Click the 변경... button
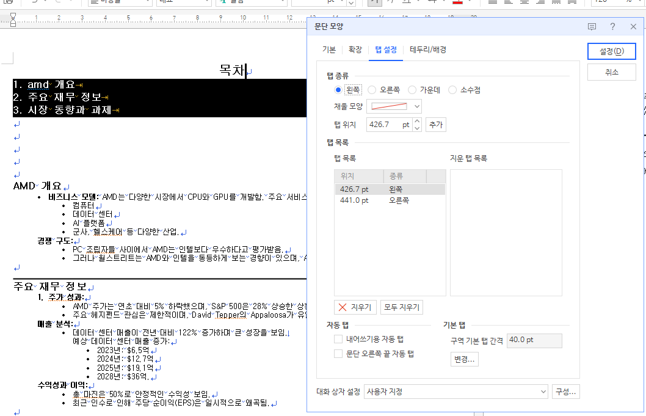The image size is (646, 416). pyautogui.click(x=464, y=359)
